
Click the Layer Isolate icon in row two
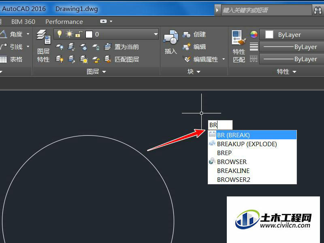tap(72, 47)
